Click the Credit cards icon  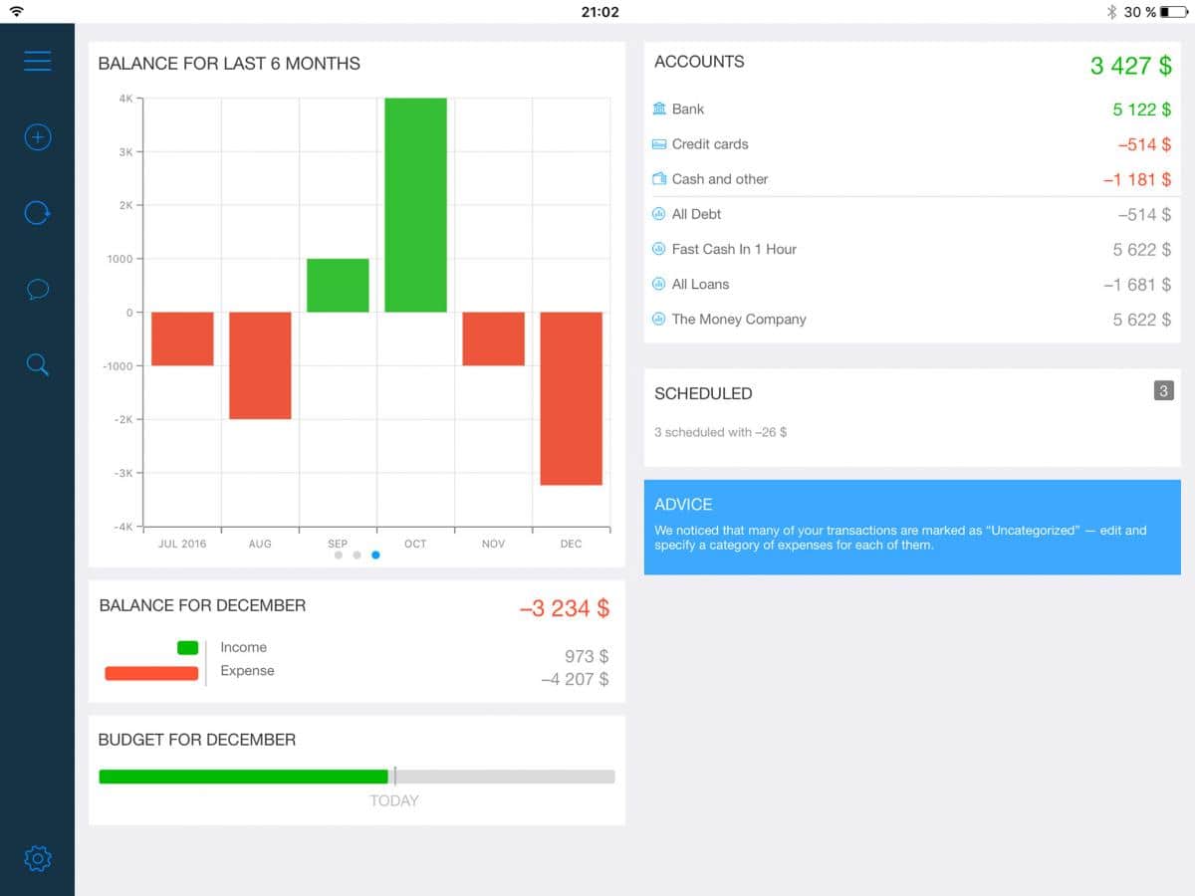pyautogui.click(x=659, y=144)
